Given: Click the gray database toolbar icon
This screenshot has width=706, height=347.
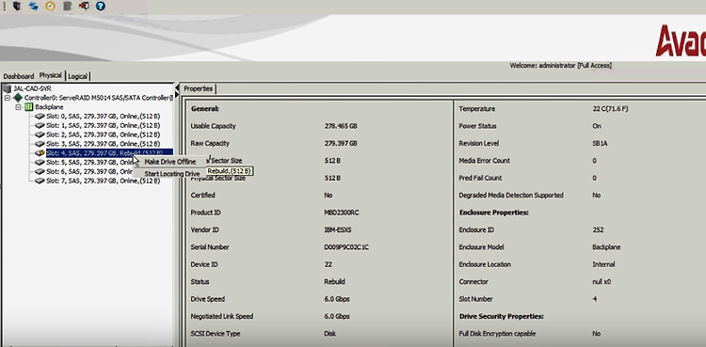Looking at the screenshot, I should click(67, 6).
